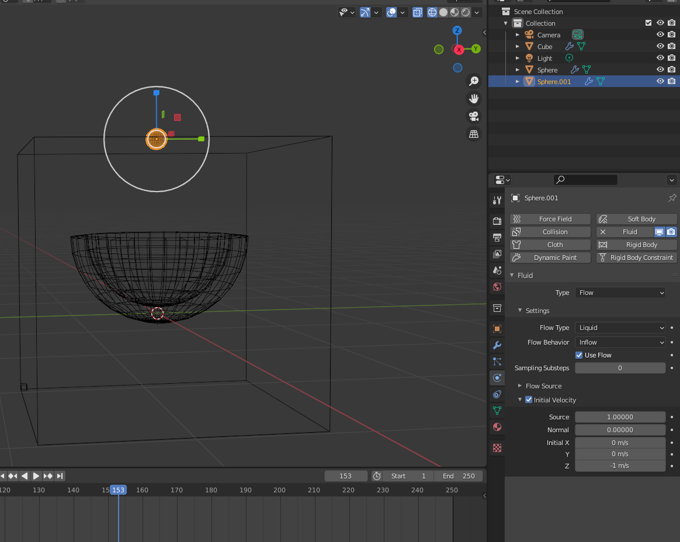The height and width of the screenshot is (542, 680).
Task: Hide Cube in viewport via eye icon
Action: pyautogui.click(x=660, y=46)
